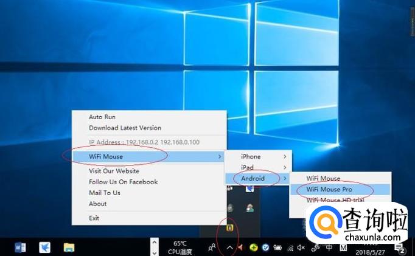Open the Action Center notifications icon

400,249
